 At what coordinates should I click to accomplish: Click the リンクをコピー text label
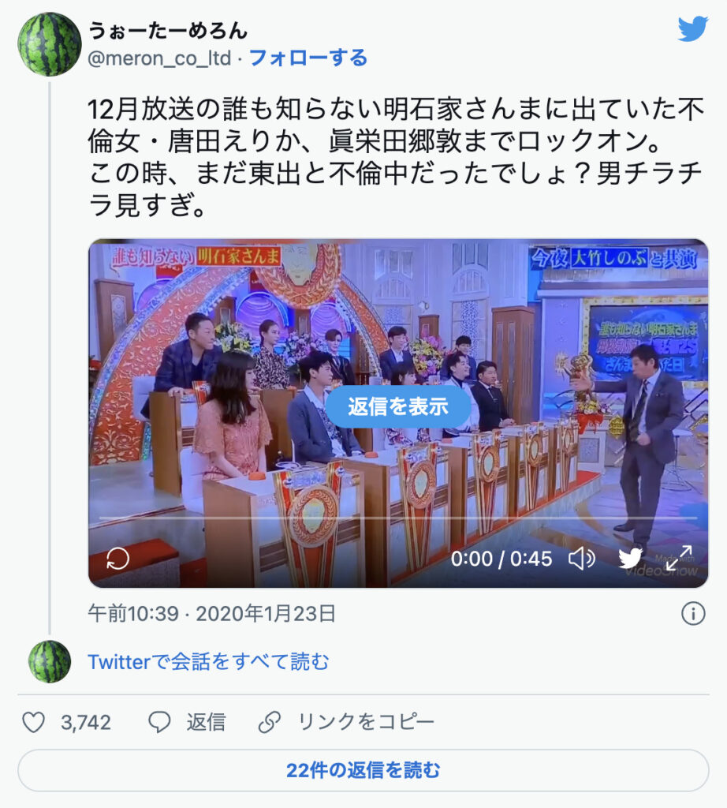coord(366,722)
